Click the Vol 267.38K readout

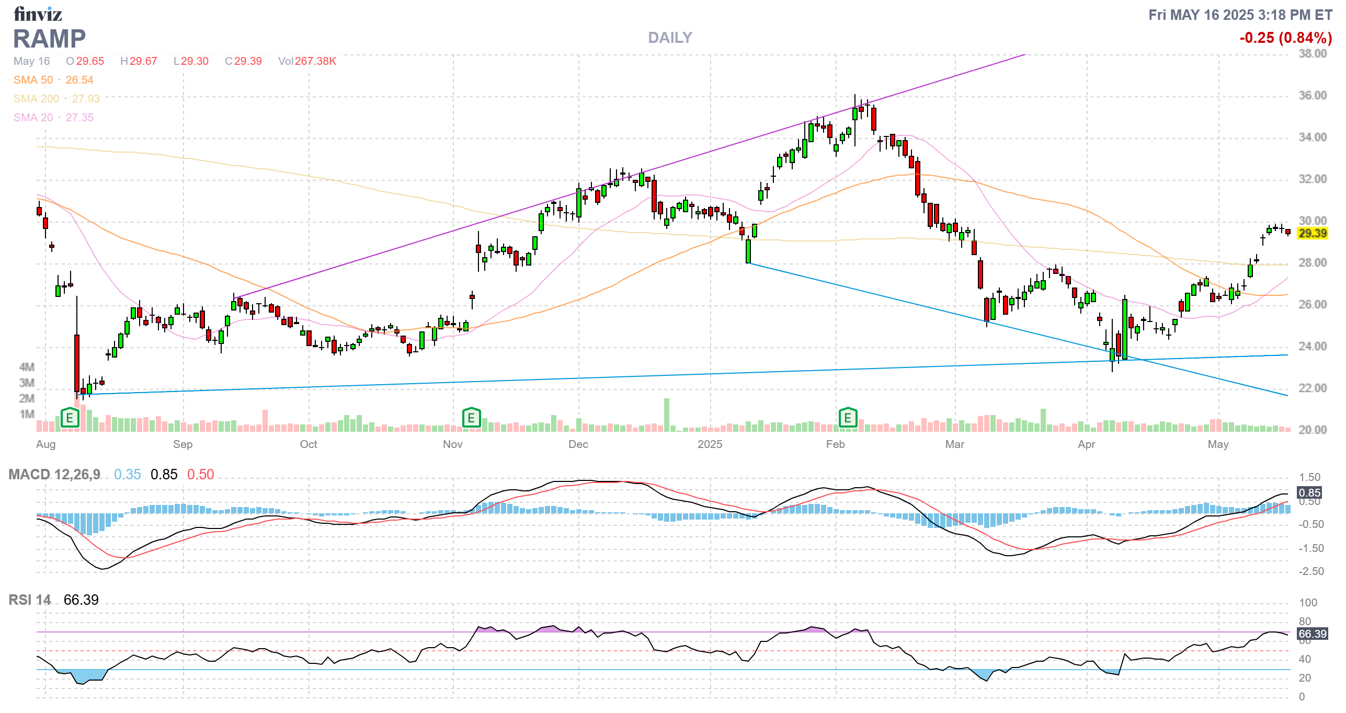[307, 61]
